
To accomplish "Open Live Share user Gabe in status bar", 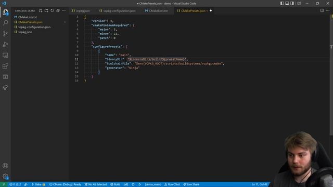I will 38,184.
